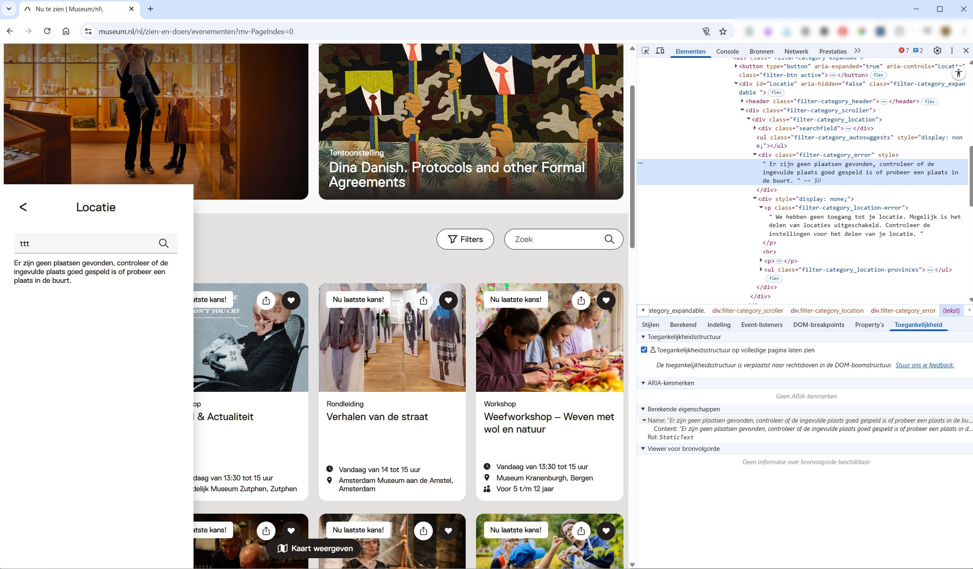Expand the header filter-category_header node
The height and width of the screenshot is (569, 973).
click(x=742, y=101)
